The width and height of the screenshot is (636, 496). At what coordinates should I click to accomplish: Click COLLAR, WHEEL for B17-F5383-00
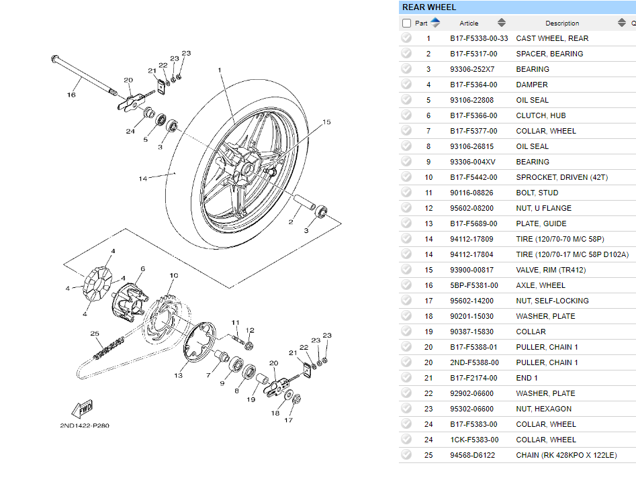[546, 424]
